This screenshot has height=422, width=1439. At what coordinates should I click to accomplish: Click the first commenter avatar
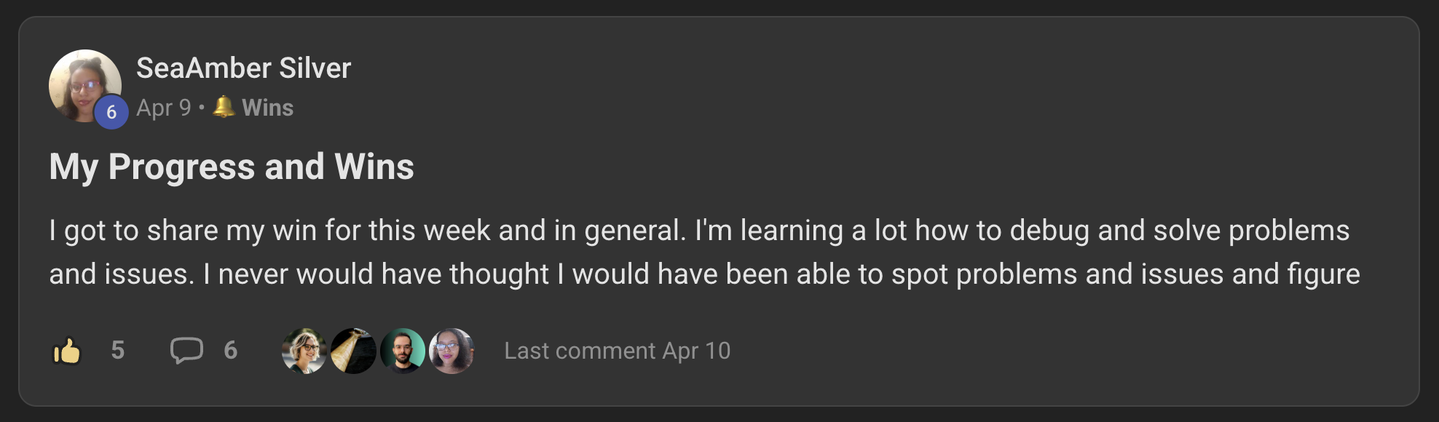[304, 351]
